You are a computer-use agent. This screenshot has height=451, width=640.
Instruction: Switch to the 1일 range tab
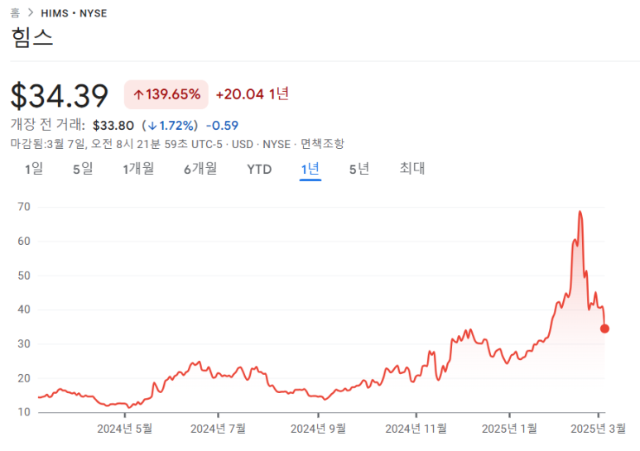coord(34,169)
